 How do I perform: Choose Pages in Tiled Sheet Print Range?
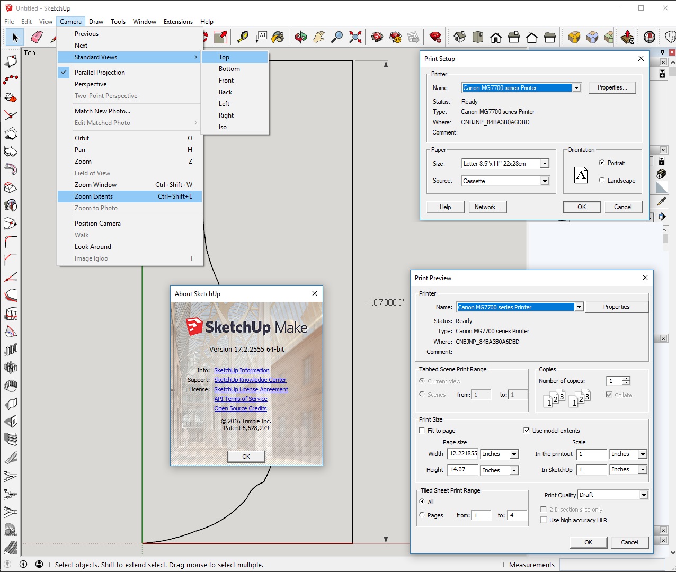point(422,515)
